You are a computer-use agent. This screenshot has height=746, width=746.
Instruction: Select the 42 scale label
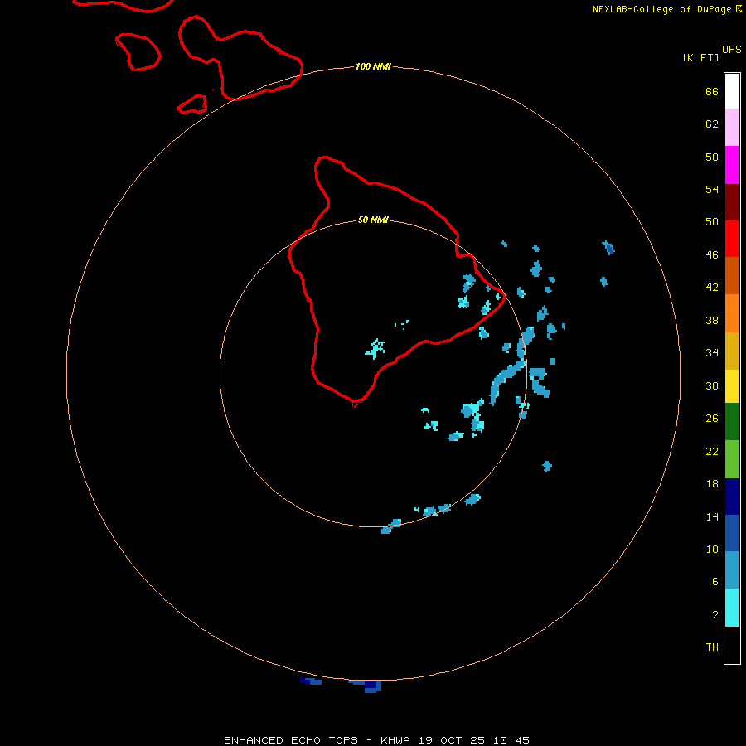click(712, 288)
